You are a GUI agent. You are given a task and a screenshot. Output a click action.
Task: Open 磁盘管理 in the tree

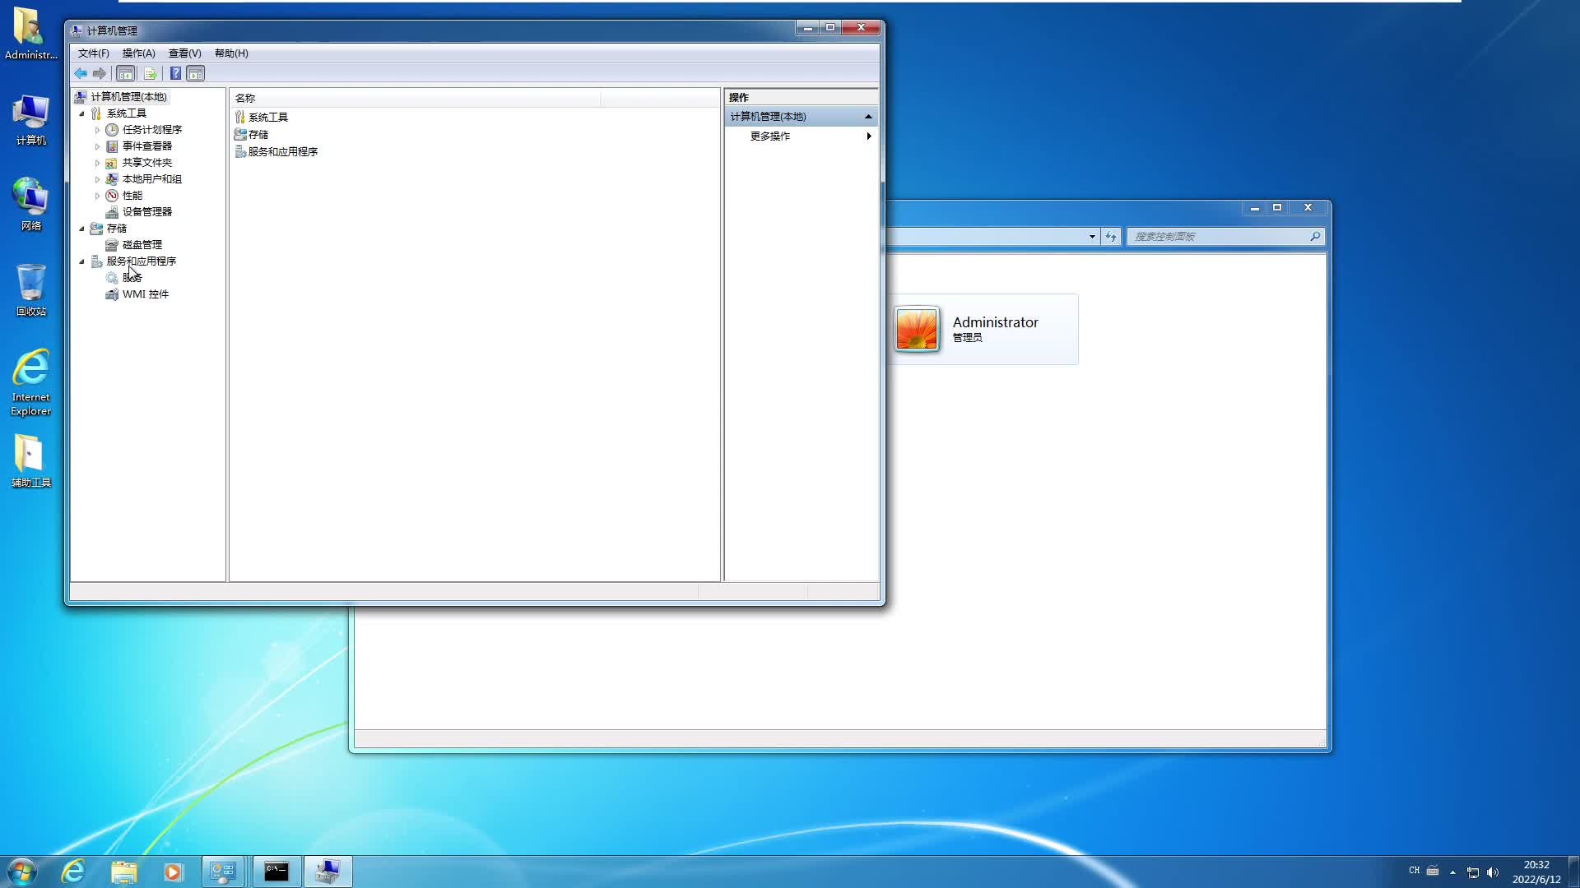click(142, 245)
